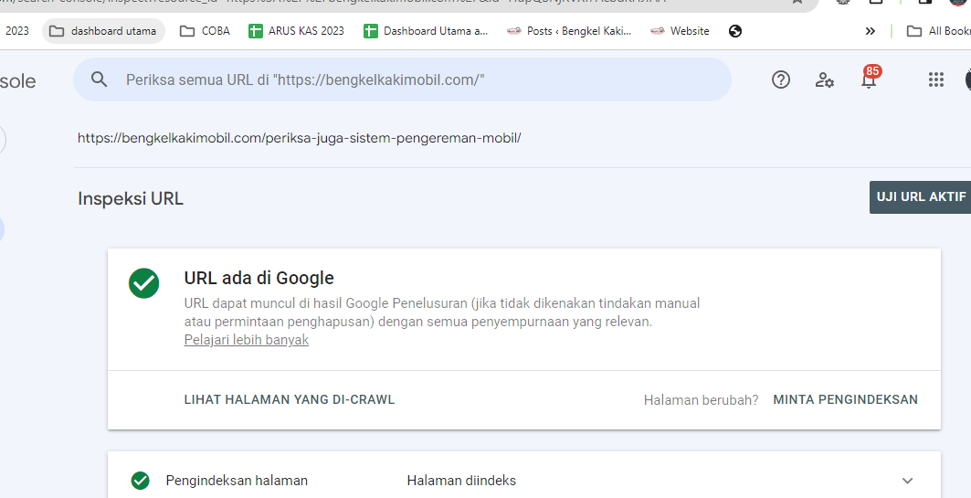The image size is (971, 498).
Task: Open the Google apps grid
Action: tap(936, 79)
